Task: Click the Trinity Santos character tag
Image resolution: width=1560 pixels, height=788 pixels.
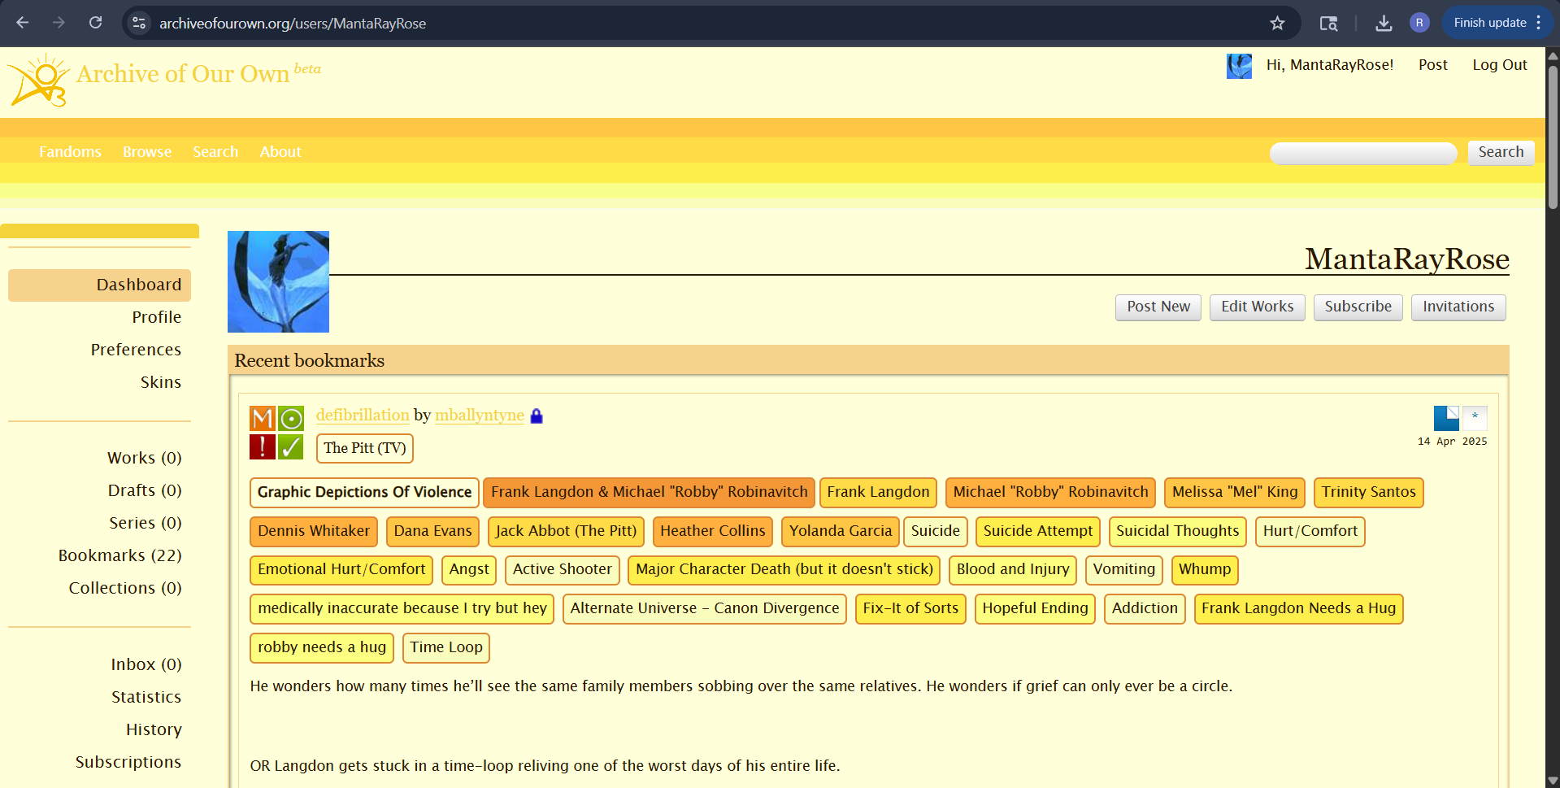Action: tap(1368, 492)
